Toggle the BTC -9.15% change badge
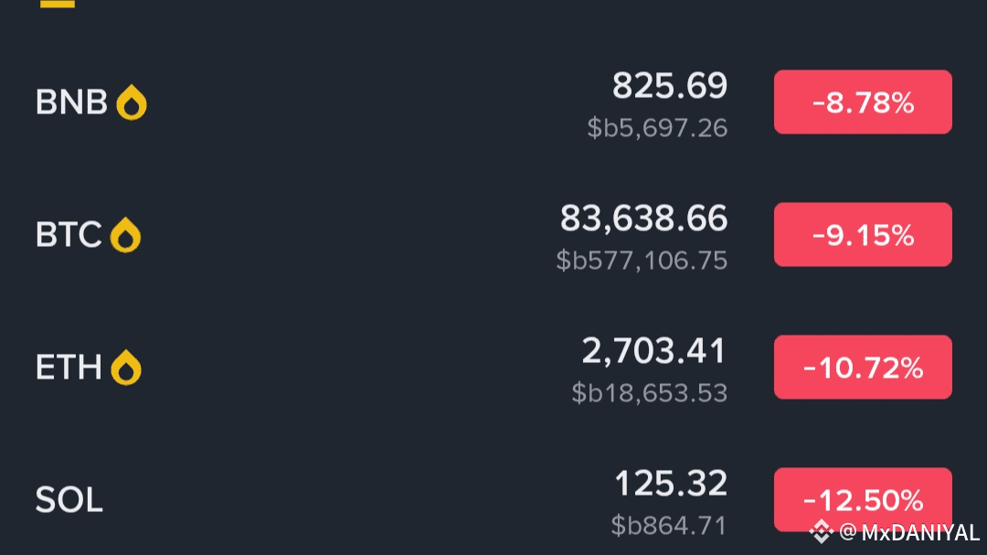This screenshot has height=555, width=987. tap(863, 234)
